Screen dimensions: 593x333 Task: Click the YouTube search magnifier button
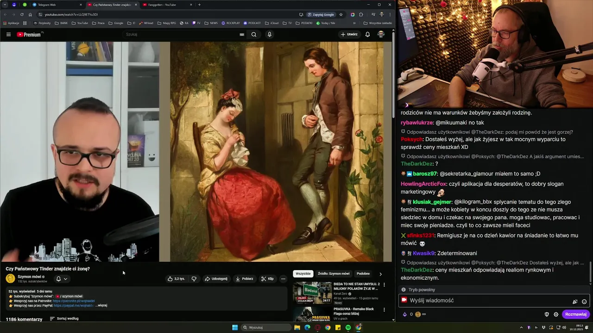click(x=254, y=34)
